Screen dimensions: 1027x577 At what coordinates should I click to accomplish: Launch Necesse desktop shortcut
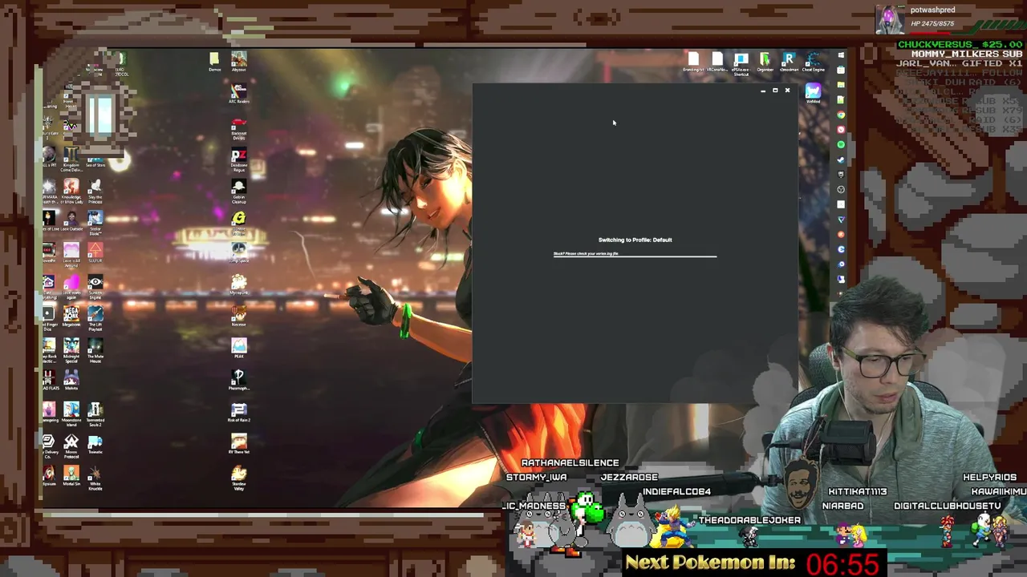(238, 316)
